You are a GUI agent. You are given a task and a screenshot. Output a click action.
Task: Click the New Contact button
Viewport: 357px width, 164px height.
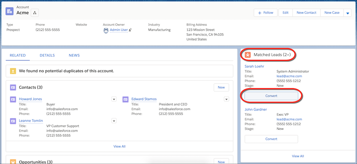click(307, 13)
